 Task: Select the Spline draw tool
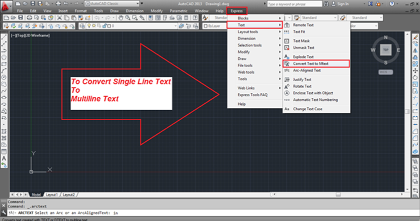[4, 91]
